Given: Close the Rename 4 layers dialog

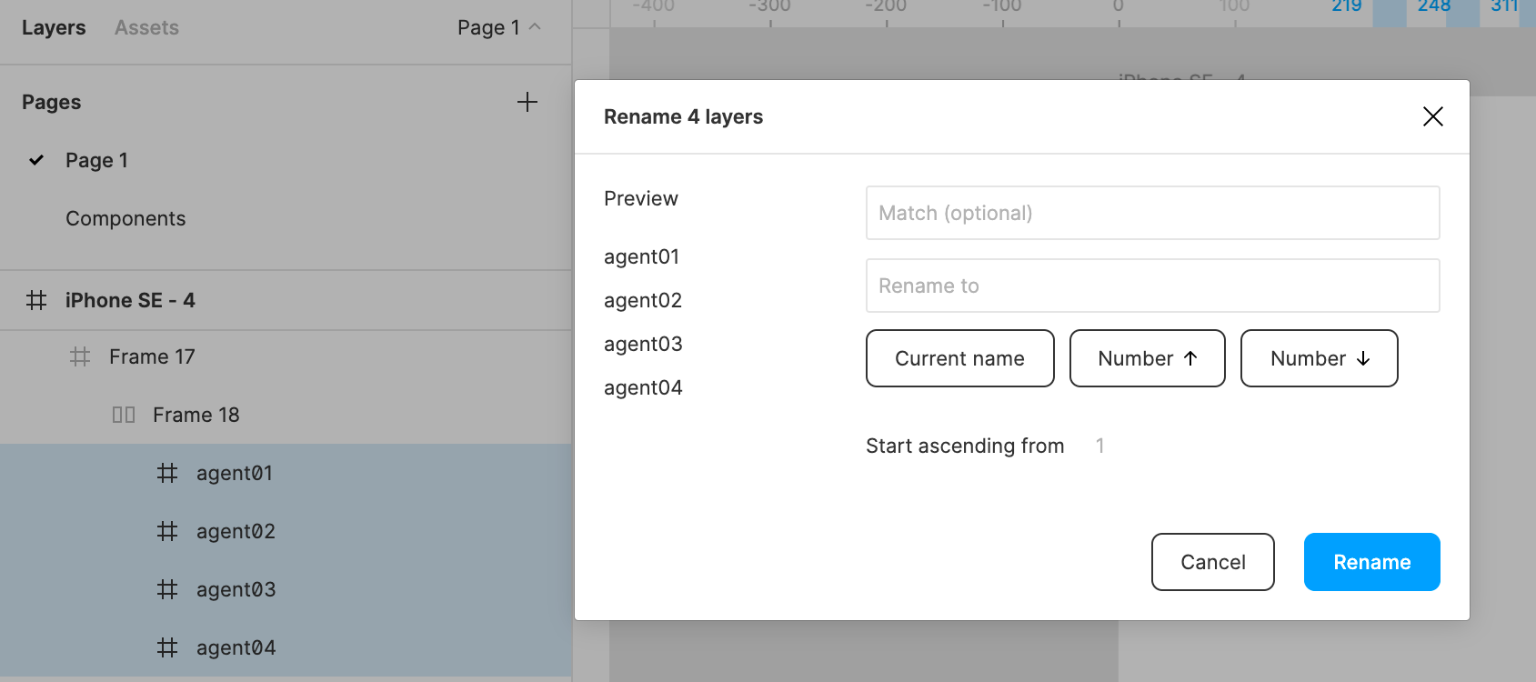Looking at the screenshot, I should pyautogui.click(x=1433, y=116).
